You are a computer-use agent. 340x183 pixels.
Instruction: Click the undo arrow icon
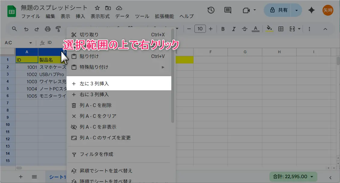pos(26,29)
